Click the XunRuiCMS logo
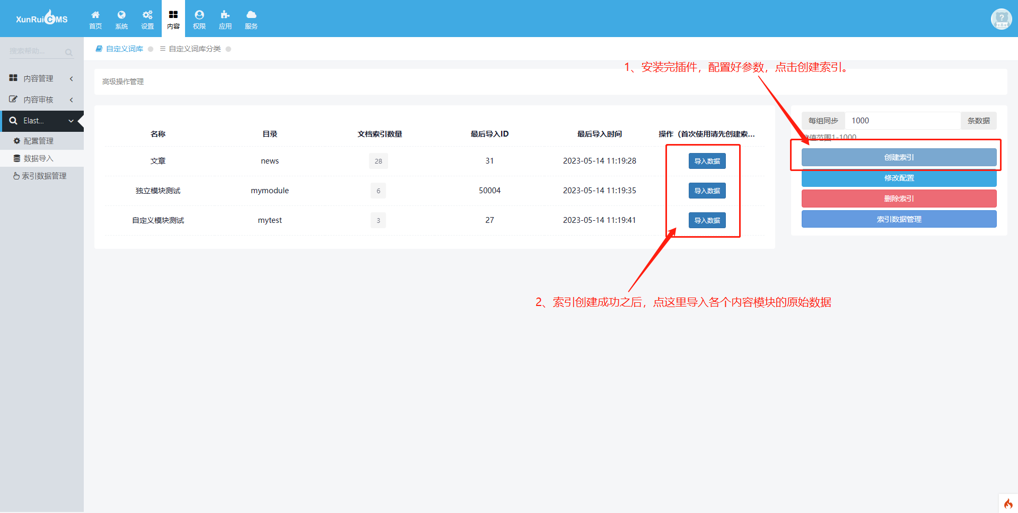Image resolution: width=1018 pixels, height=513 pixels. (x=42, y=19)
